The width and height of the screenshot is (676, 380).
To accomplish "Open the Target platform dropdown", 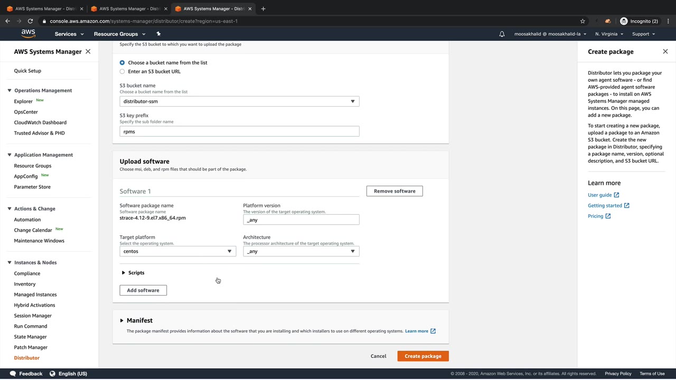I will pos(177,251).
